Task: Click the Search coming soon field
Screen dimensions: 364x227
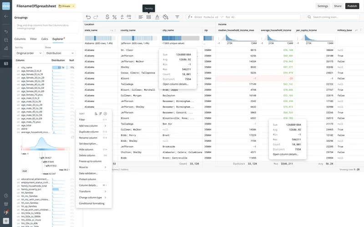Action: (333, 17)
